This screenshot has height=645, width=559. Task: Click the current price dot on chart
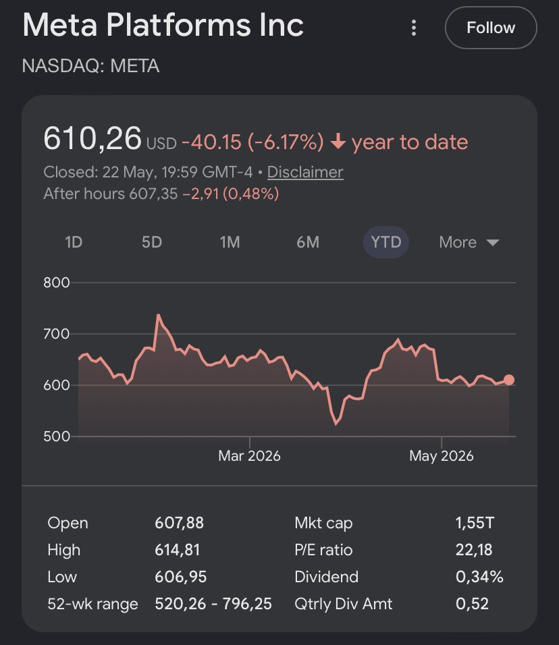(509, 380)
